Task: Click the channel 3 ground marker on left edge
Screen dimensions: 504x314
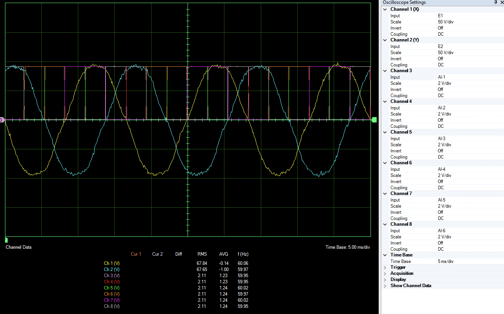Action: (x=2, y=120)
